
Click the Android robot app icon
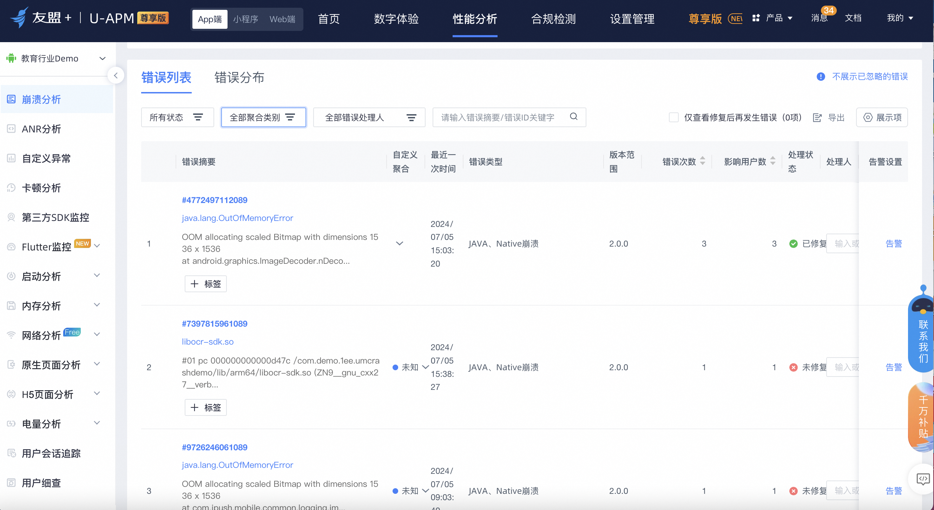click(11, 58)
